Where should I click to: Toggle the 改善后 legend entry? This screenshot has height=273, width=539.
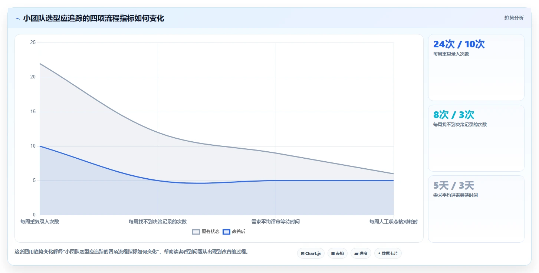pos(234,232)
